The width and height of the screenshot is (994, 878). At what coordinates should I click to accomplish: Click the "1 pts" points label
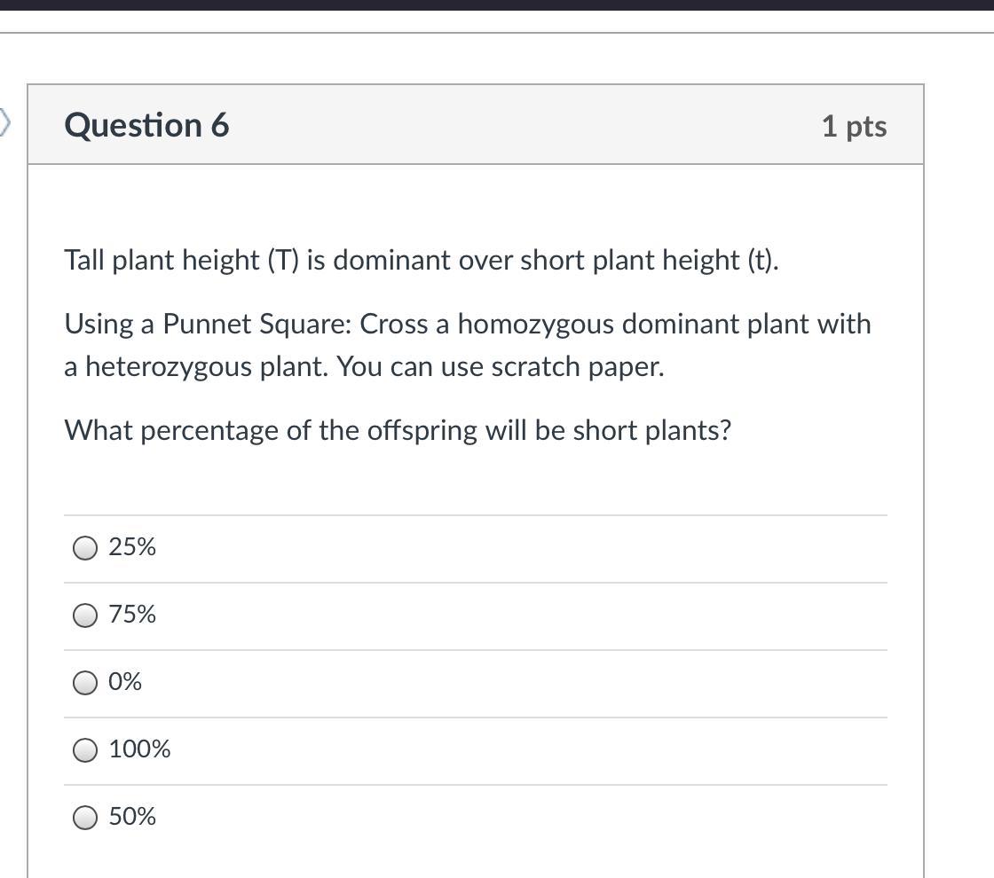pos(853,126)
